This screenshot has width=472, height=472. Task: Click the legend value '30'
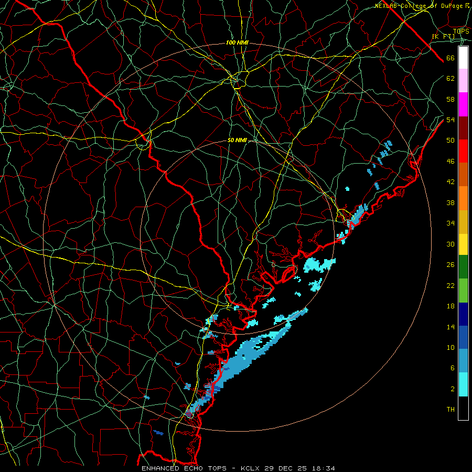pyautogui.click(x=450, y=244)
